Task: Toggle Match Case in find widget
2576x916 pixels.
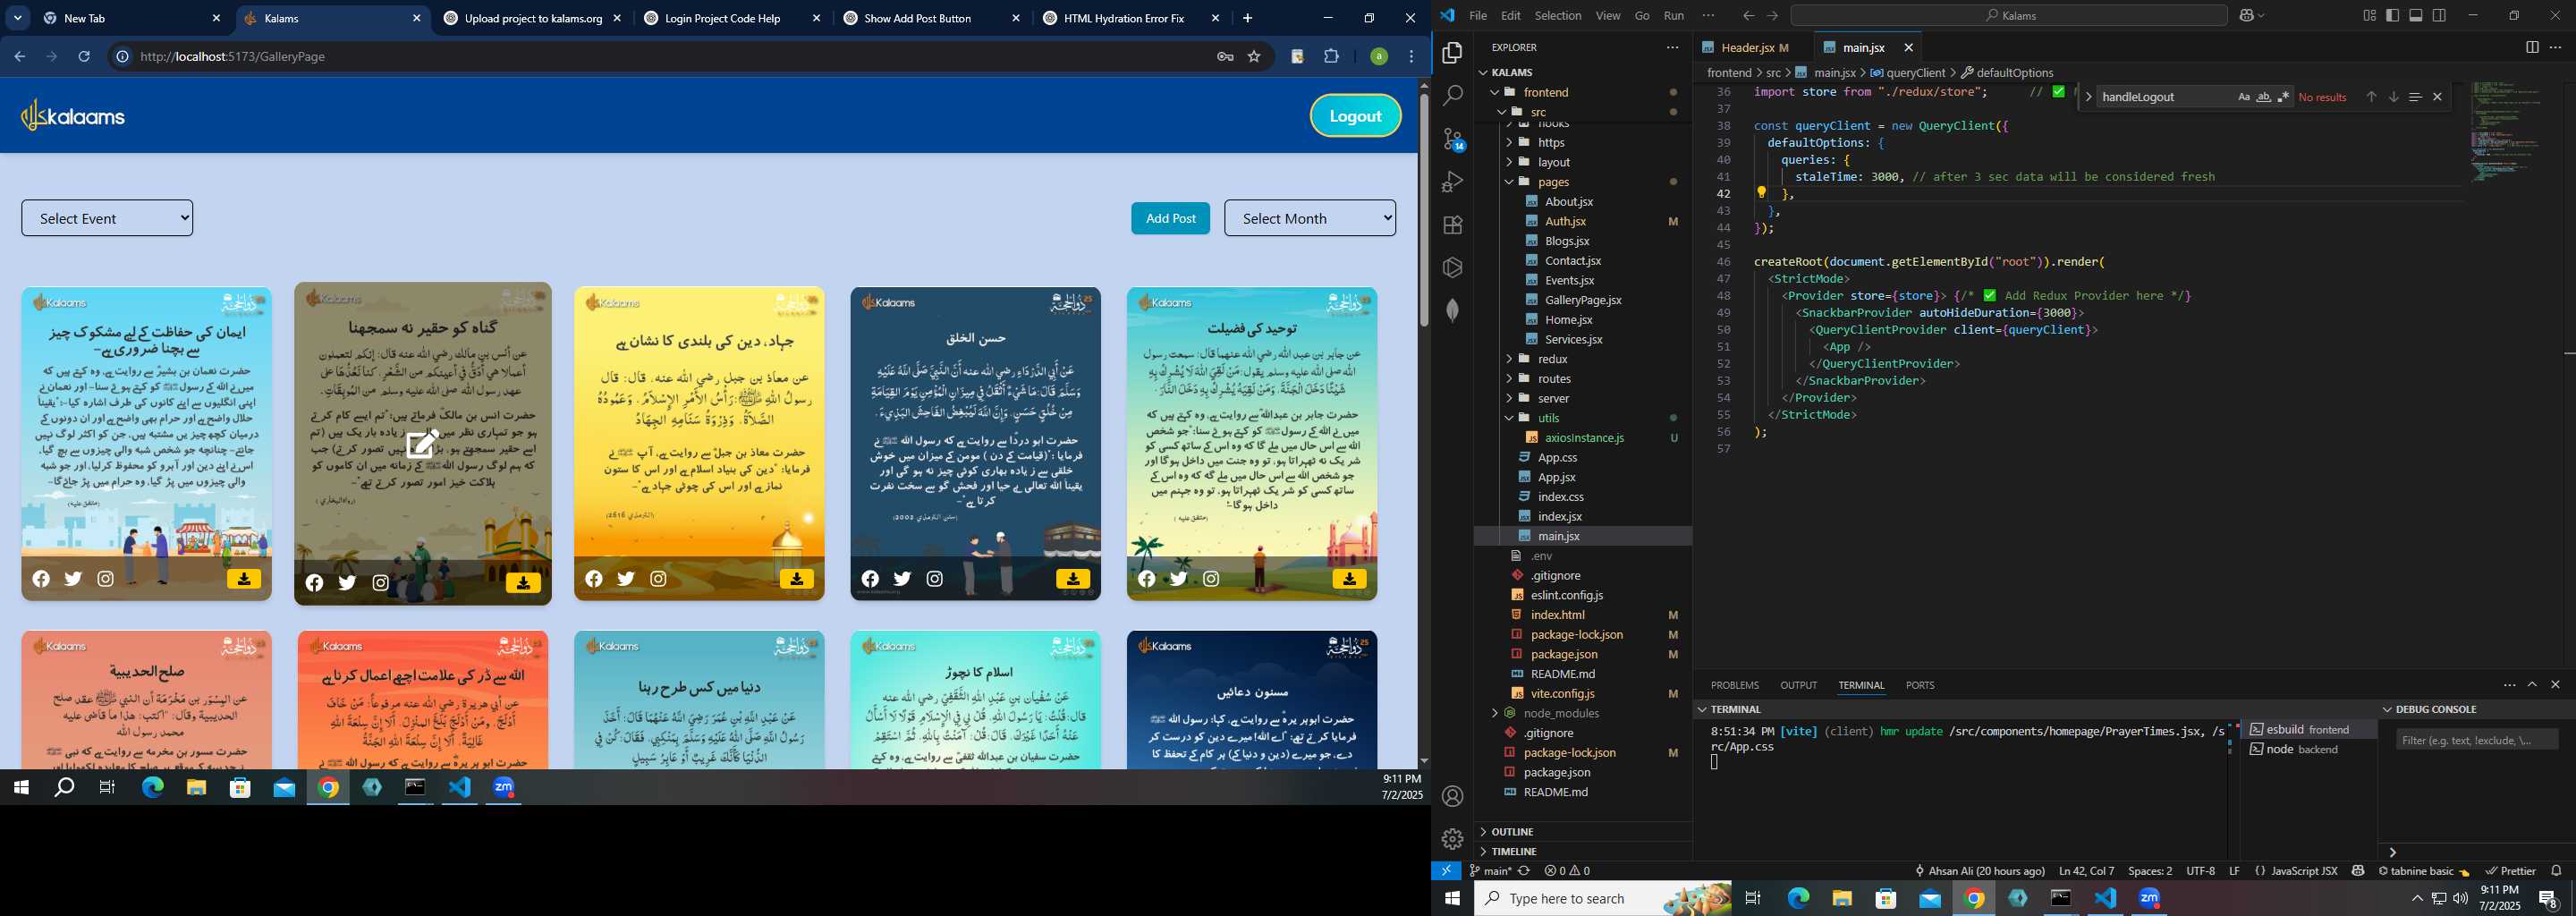Action: 2243,97
